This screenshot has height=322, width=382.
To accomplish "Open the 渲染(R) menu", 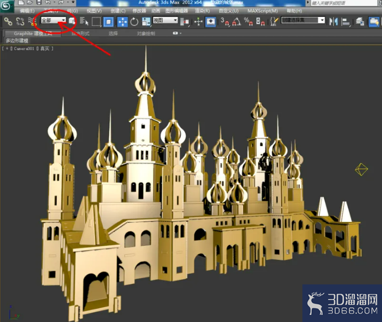I will click(x=202, y=11).
